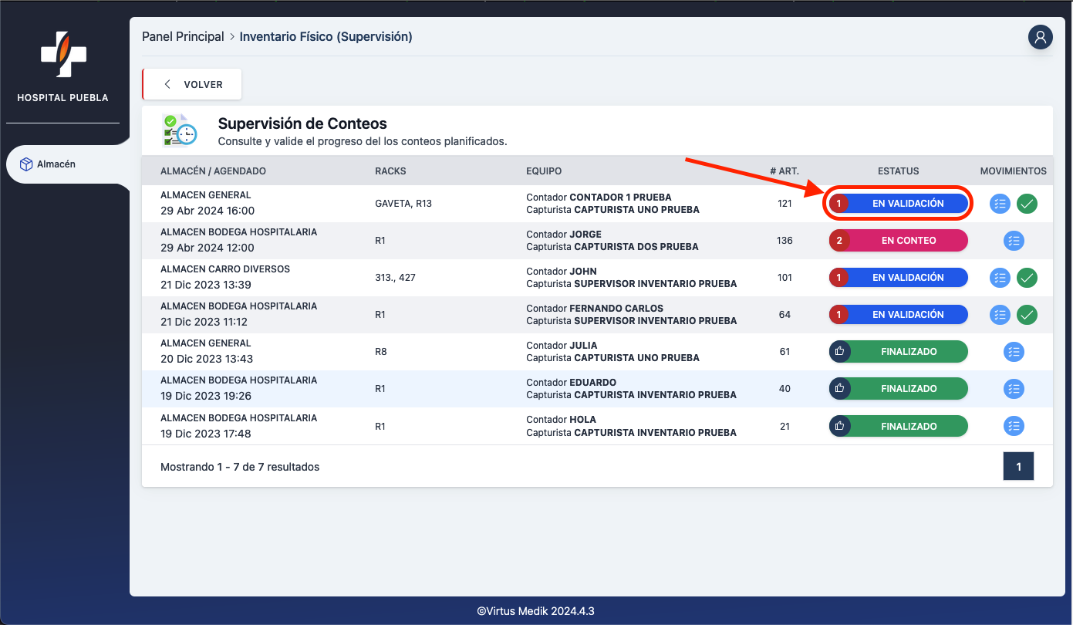This screenshot has height=625, width=1073.
Task: Click the Estatus column header
Action: click(x=898, y=171)
